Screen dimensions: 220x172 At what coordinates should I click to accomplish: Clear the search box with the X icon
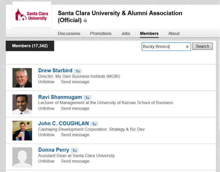187,47
